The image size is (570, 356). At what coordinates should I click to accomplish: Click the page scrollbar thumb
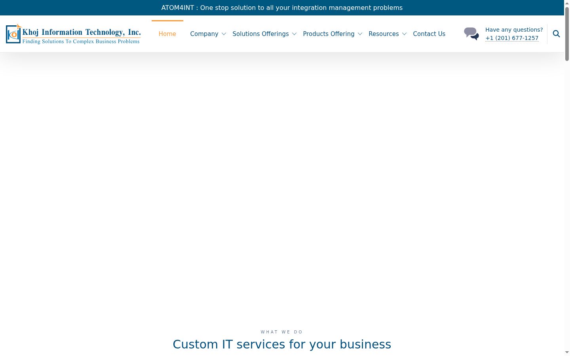tap(567, 34)
